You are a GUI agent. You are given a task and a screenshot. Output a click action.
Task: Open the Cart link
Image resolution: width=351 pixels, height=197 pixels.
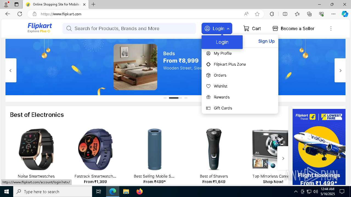tap(252, 28)
